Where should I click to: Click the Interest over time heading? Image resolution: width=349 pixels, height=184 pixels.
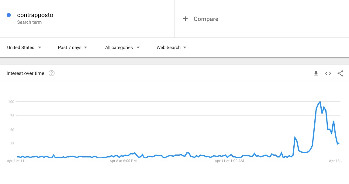26,73
